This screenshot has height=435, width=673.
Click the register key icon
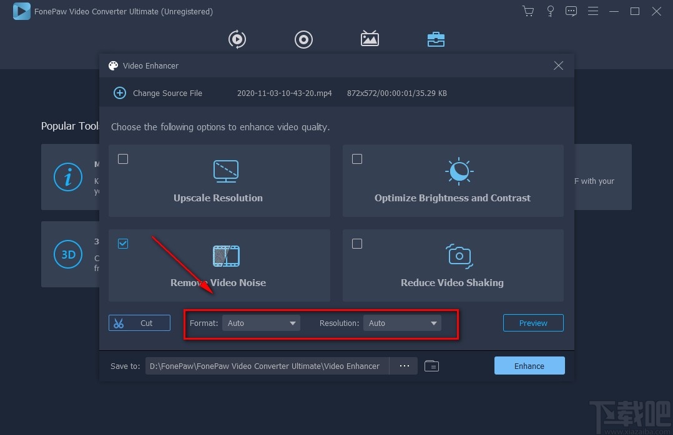[x=550, y=11]
